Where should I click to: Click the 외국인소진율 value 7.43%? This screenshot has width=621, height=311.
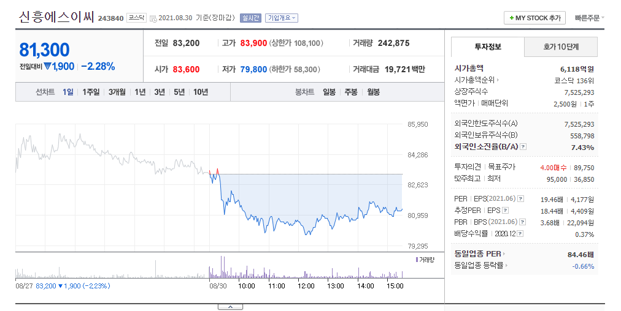[x=582, y=148]
